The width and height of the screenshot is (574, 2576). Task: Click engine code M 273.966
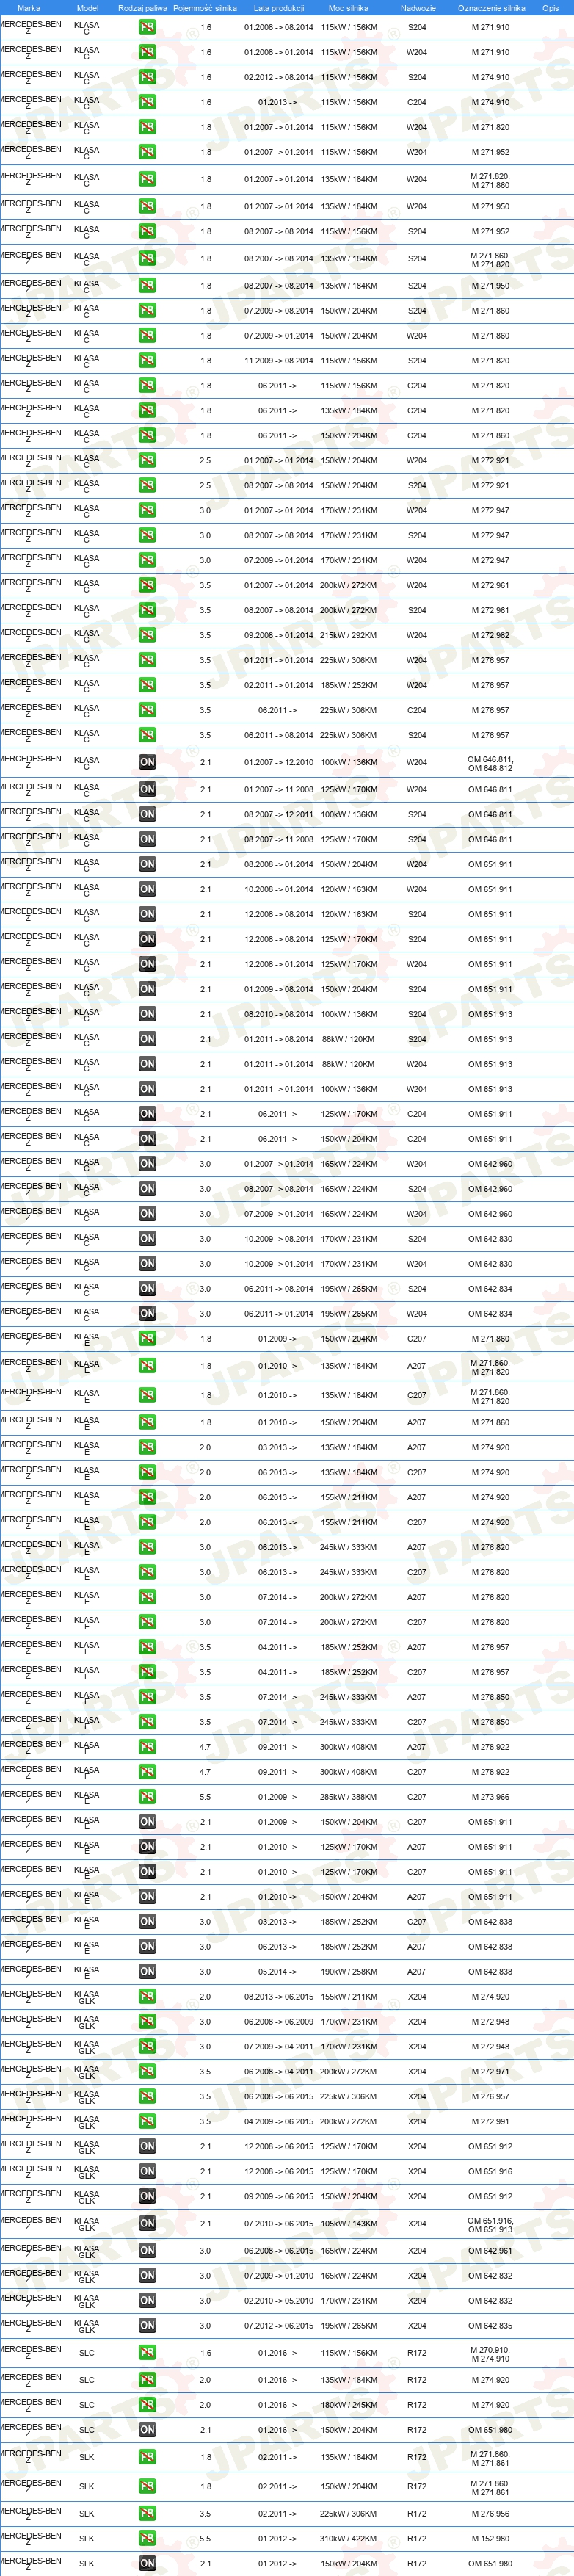coord(490,1797)
